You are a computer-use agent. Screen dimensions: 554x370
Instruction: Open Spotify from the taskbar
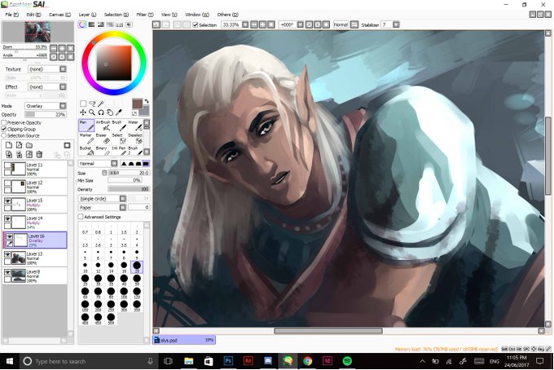[347, 361]
